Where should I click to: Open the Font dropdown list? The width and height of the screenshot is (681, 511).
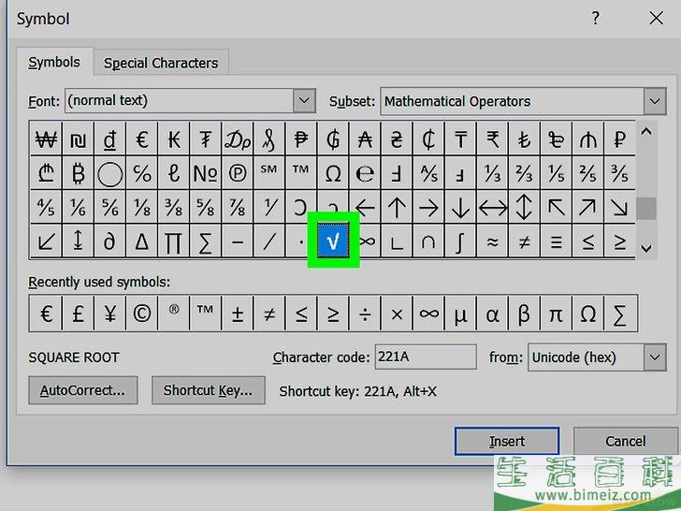click(304, 101)
